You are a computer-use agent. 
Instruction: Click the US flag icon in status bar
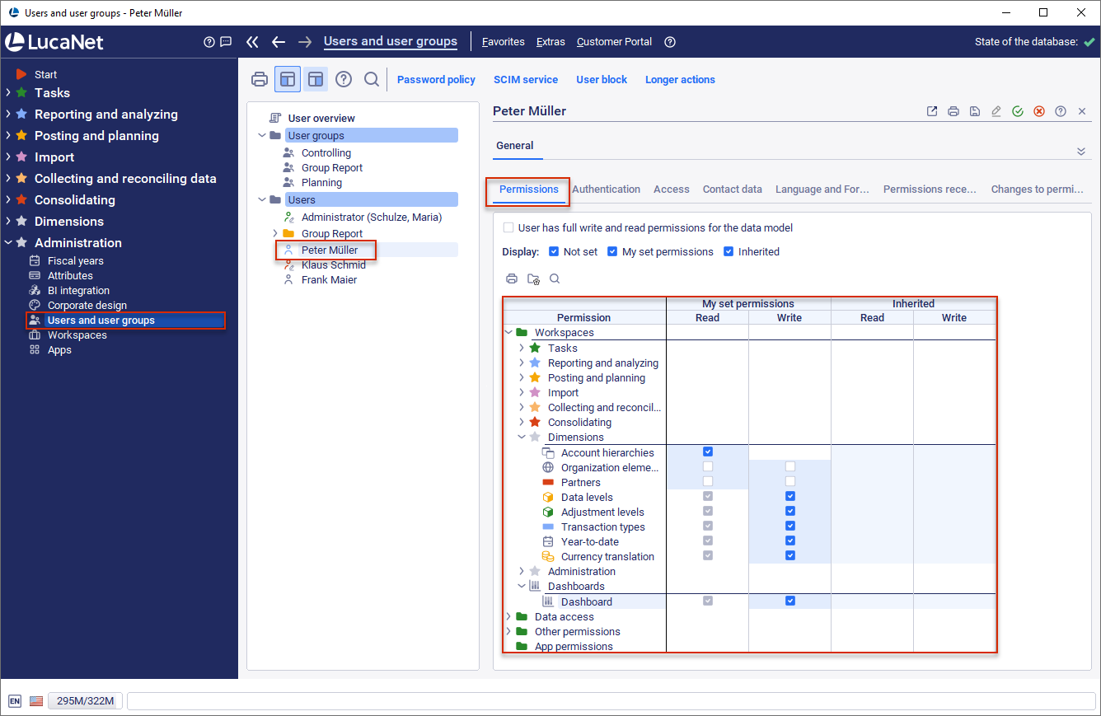(36, 701)
